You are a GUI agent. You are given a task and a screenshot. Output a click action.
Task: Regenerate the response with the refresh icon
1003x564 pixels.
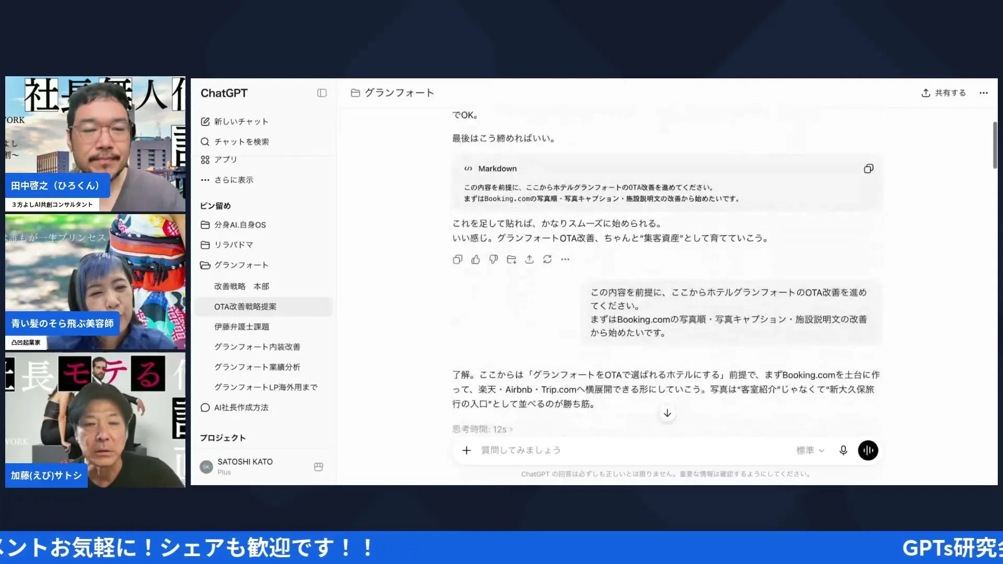(x=547, y=260)
